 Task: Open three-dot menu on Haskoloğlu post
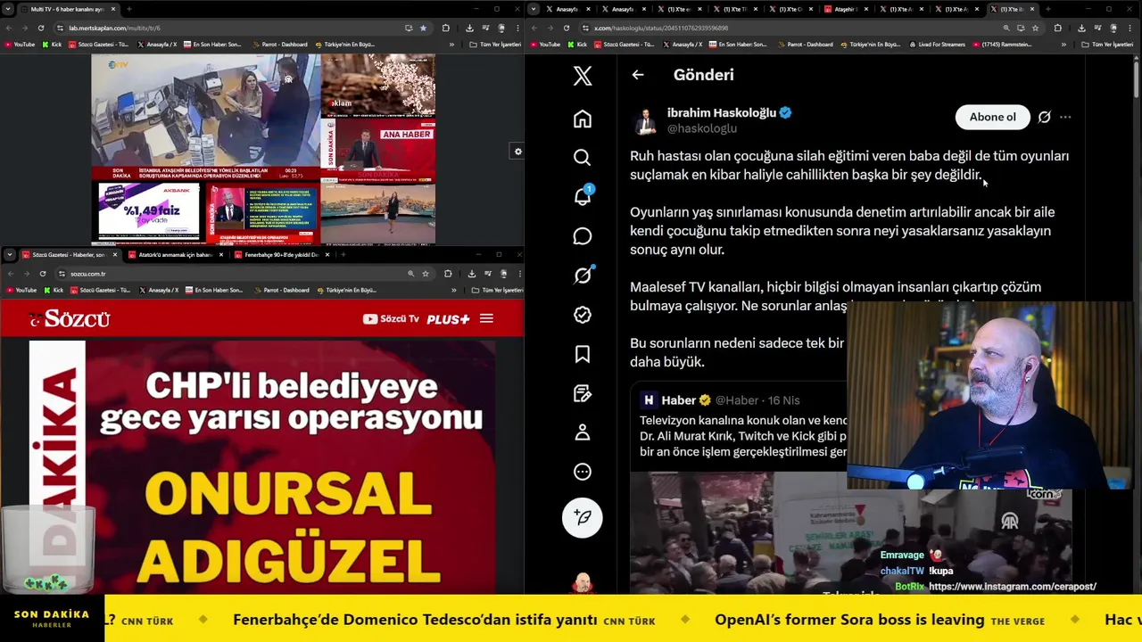point(1065,117)
